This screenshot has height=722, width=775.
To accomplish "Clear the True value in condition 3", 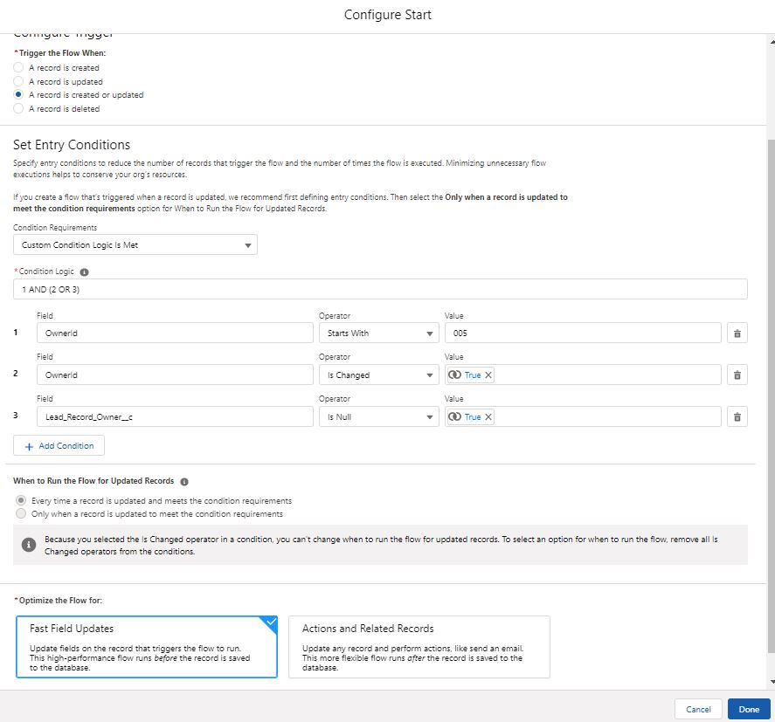I will pyautogui.click(x=488, y=417).
